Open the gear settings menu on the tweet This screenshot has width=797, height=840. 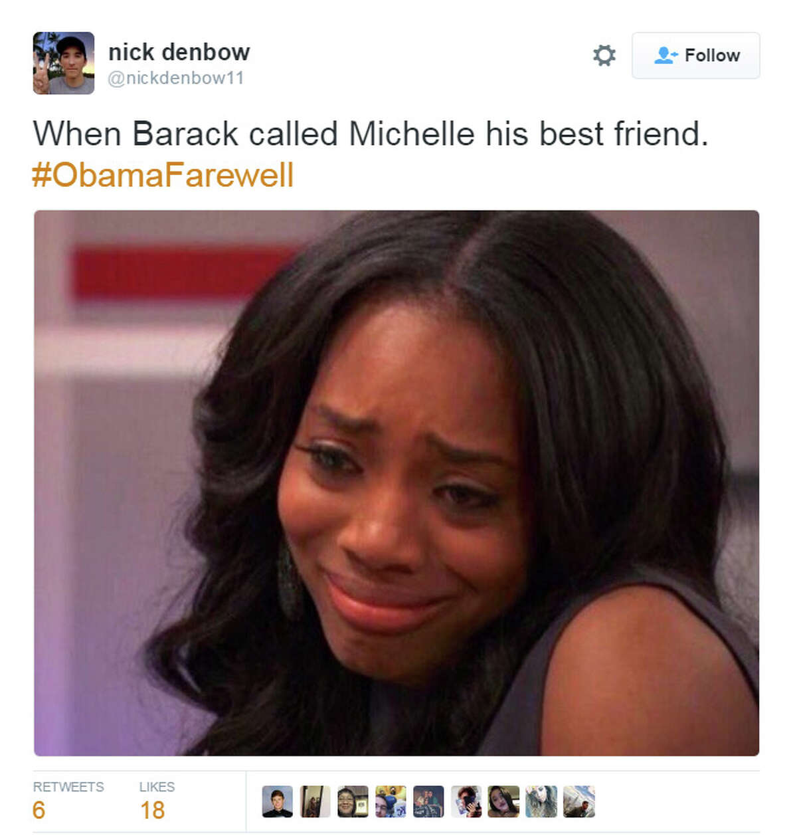click(604, 55)
